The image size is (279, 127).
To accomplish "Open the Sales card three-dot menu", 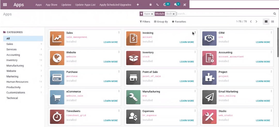I will [119, 32].
